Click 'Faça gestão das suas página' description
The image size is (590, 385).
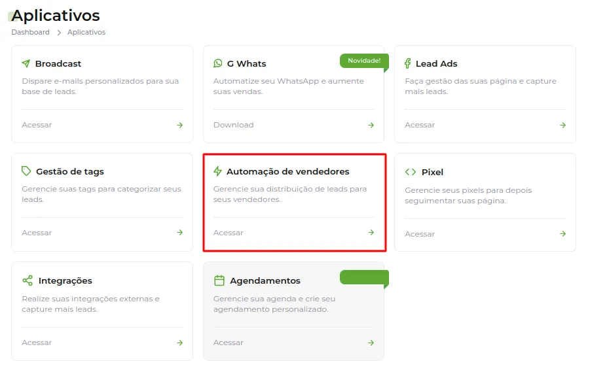(x=481, y=86)
